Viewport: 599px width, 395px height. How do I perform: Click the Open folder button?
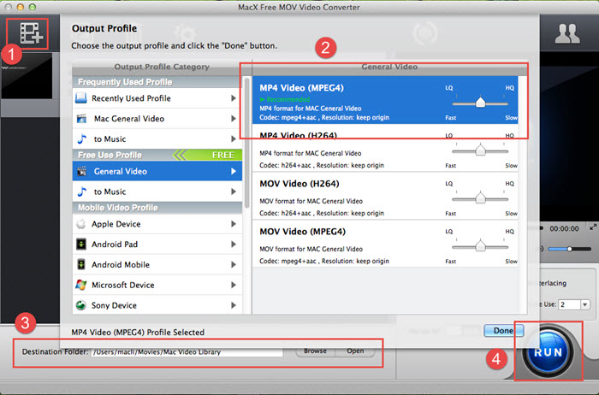click(355, 351)
